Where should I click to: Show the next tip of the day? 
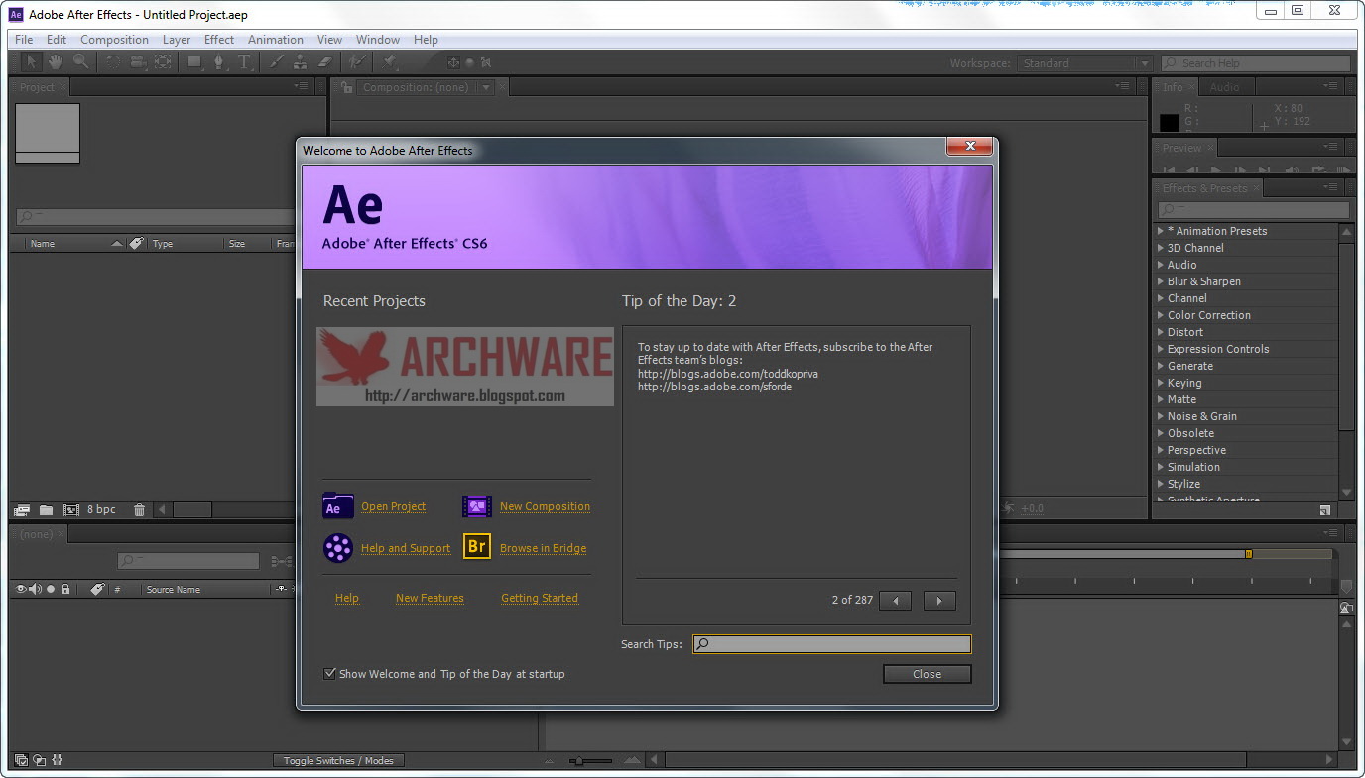[939, 601]
